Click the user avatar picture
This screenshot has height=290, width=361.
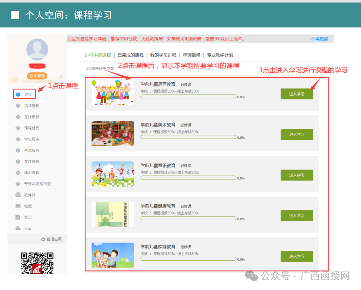click(37, 50)
